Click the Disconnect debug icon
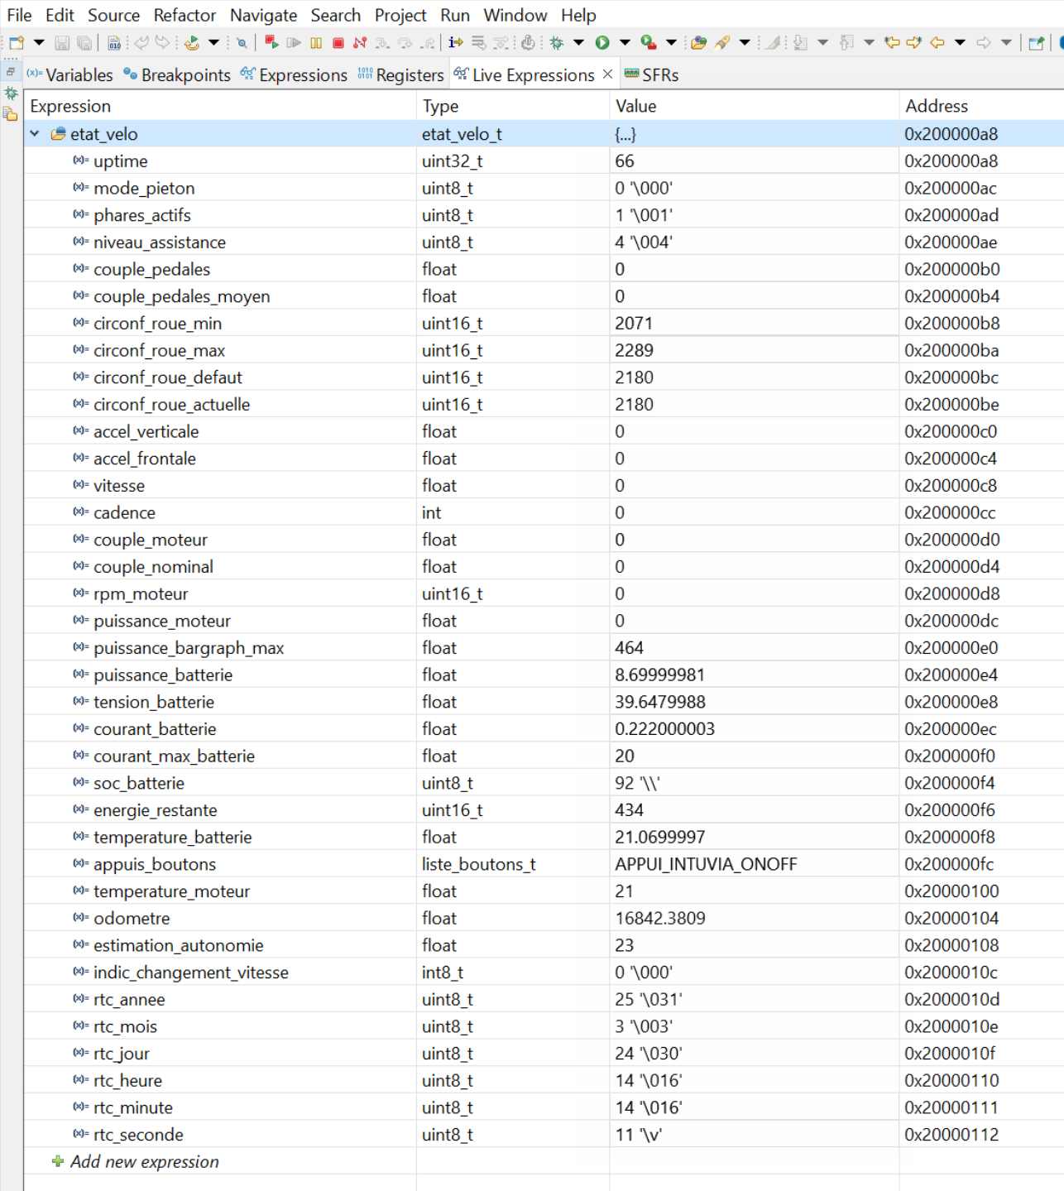This screenshot has width=1064, height=1191. 360,43
